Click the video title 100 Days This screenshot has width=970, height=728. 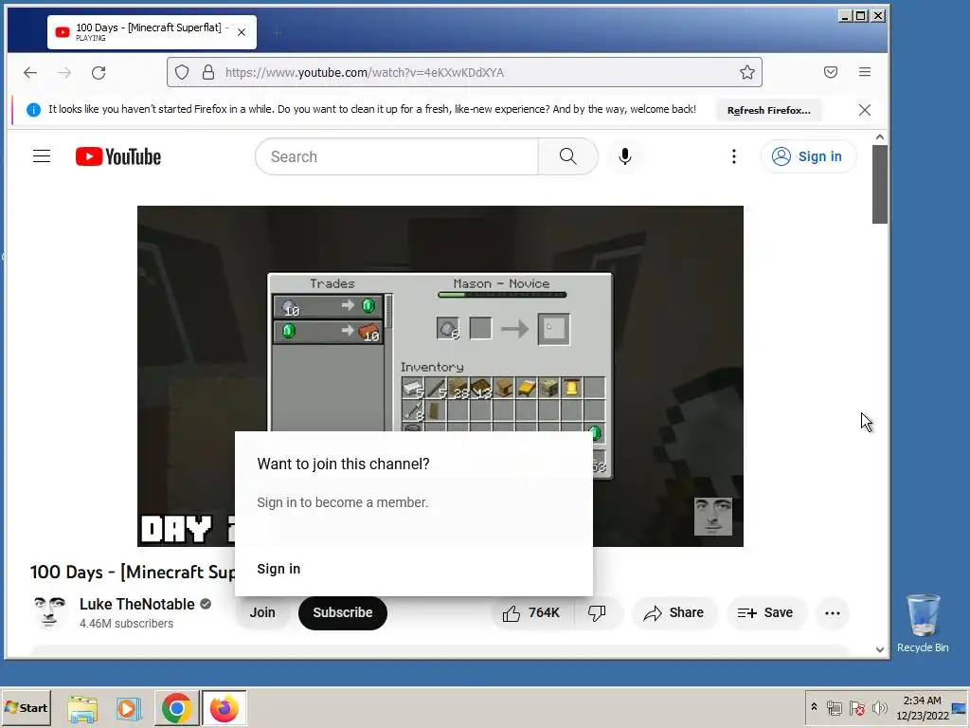[x=133, y=572]
